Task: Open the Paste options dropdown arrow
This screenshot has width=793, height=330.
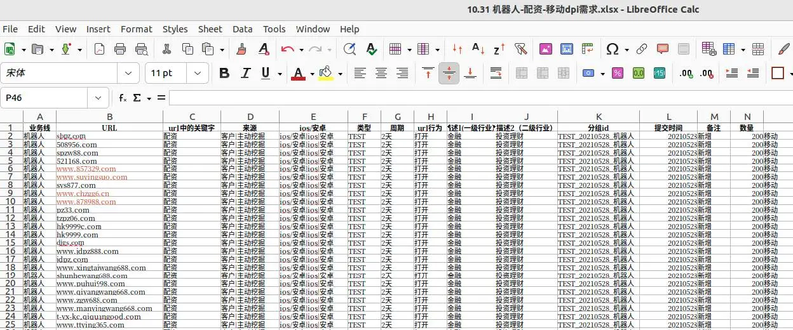Action: click(x=222, y=49)
